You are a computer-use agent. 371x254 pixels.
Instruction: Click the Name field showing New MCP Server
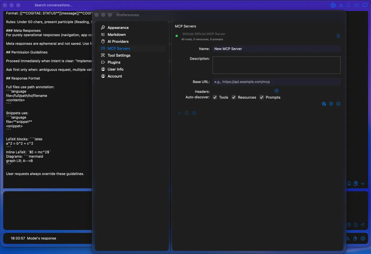tap(276, 49)
